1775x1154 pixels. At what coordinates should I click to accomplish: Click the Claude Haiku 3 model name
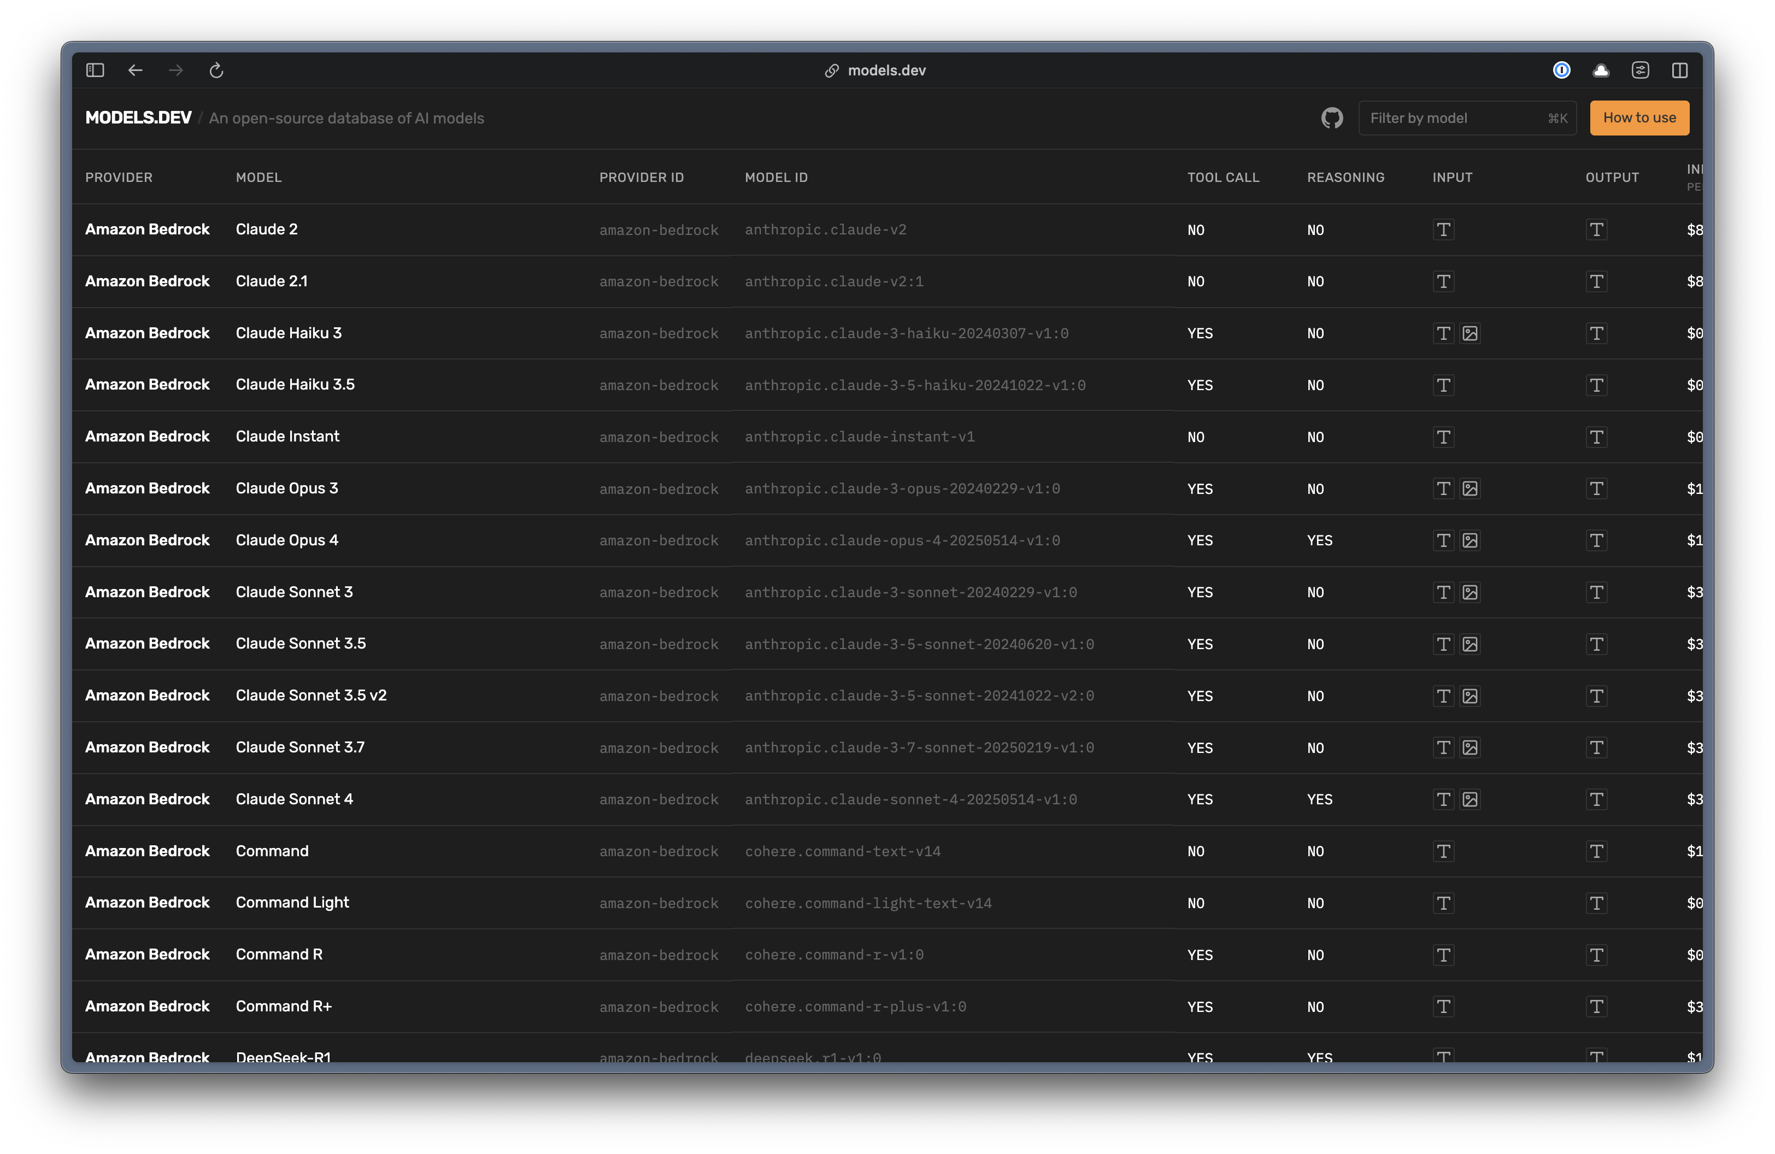click(x=289, y=333)
